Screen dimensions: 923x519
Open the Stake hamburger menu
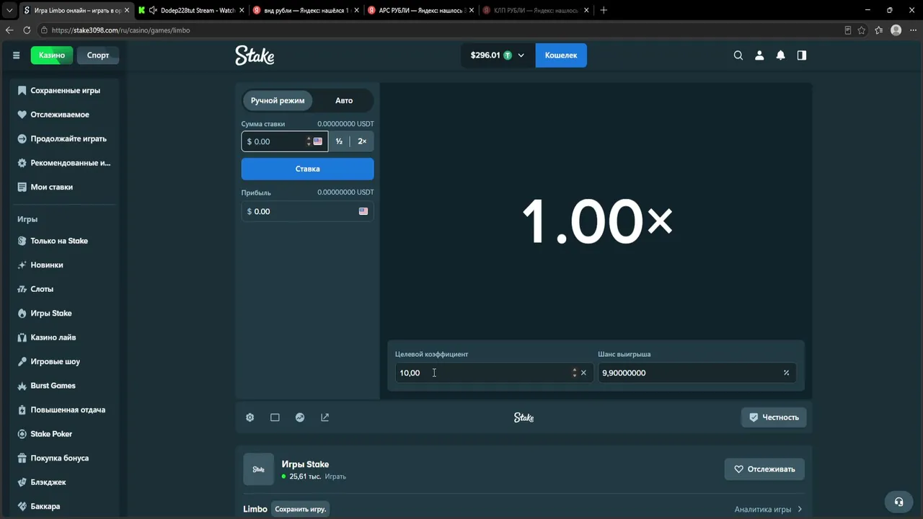click(16, 56)
